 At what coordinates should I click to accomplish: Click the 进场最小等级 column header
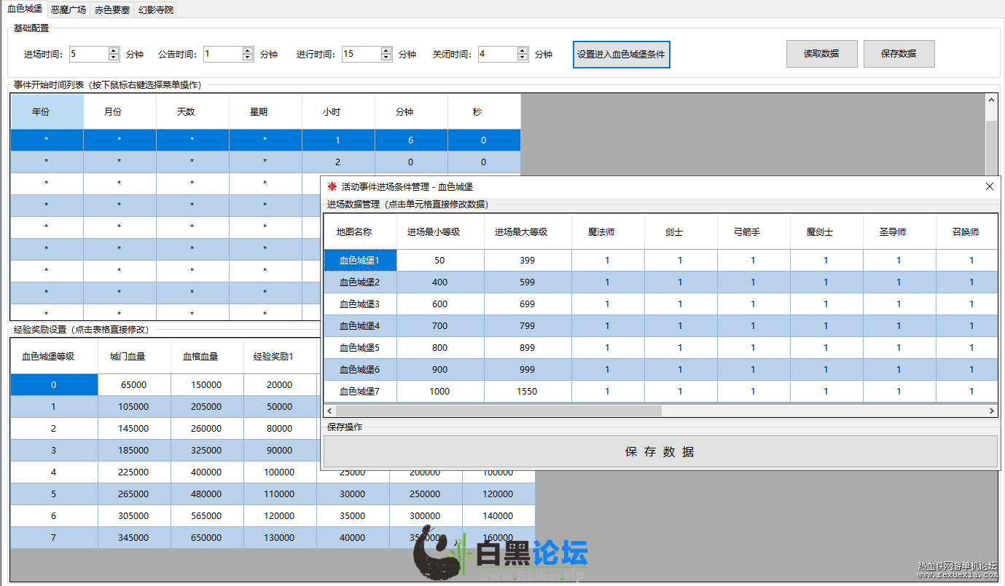click(x=440, y=232)
